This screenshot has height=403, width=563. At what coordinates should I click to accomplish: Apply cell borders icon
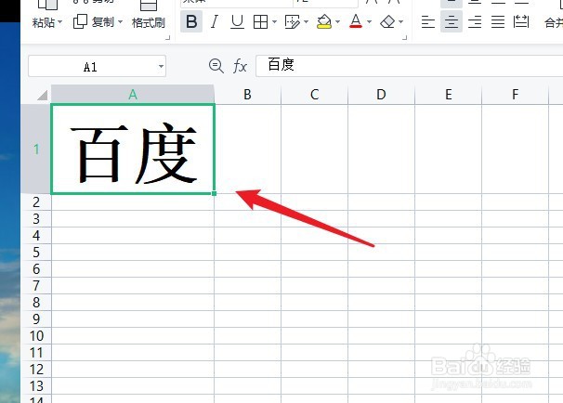(x=260, y=22)
